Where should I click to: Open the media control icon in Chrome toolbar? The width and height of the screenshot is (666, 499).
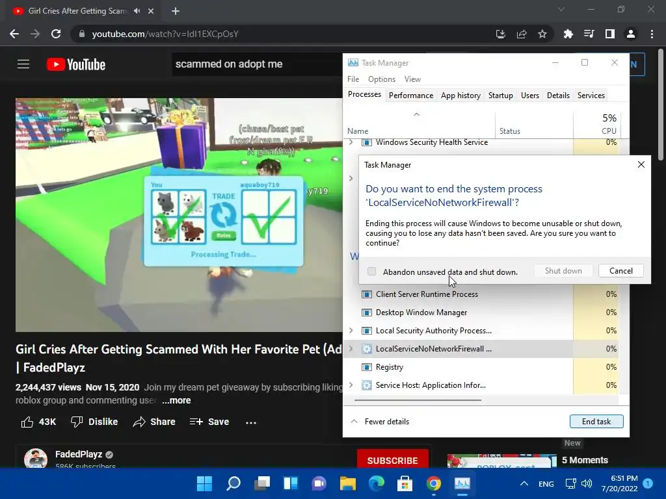[589, 34]
